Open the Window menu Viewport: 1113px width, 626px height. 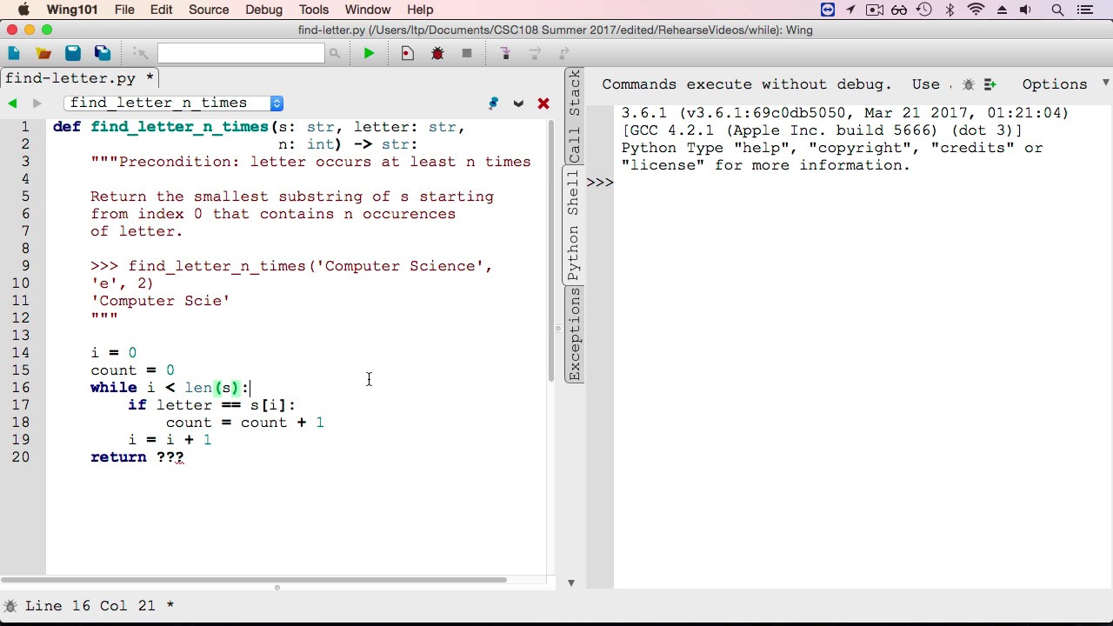click(368, 10)
